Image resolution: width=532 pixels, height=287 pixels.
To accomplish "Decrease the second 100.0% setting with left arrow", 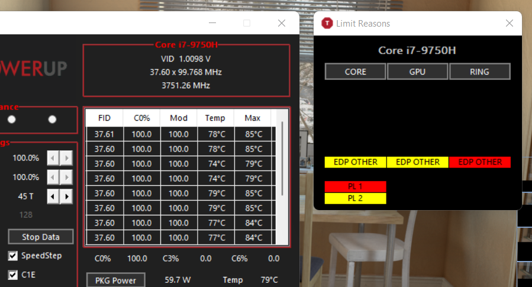I will pos(53,178).
